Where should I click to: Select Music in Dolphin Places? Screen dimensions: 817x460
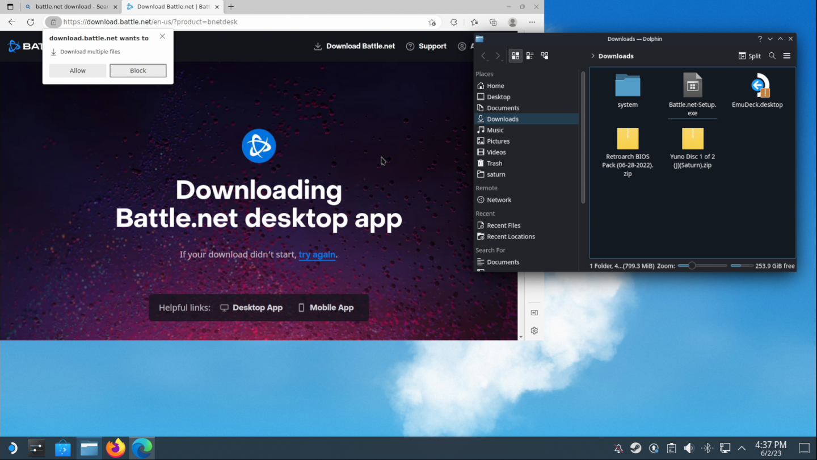click(x=526, y=130)
